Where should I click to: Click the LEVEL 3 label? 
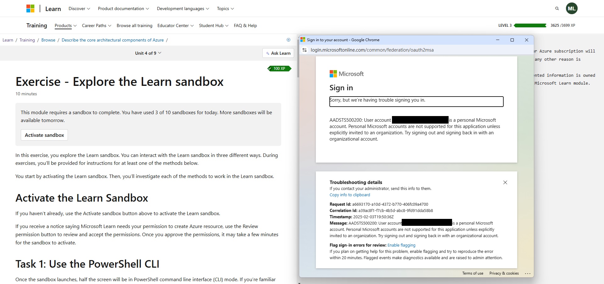coord(505,25)
